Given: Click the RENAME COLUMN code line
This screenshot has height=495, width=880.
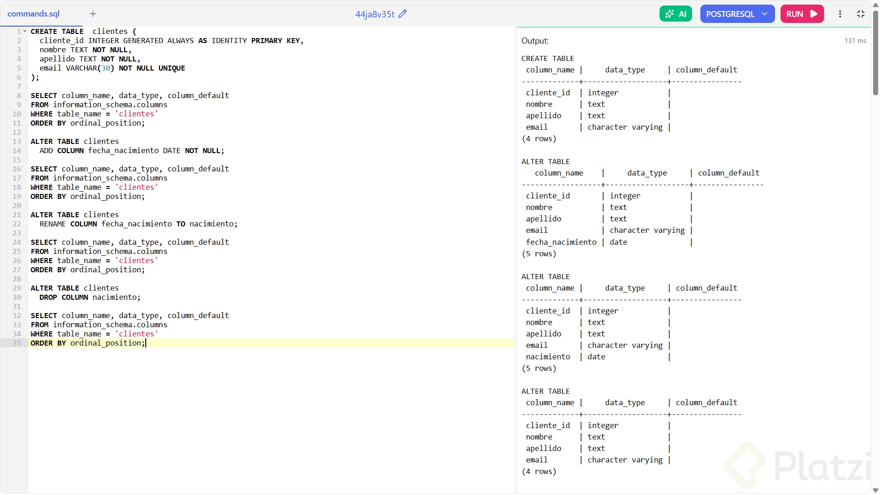Looking at the screenshot, I should (x=138, y=224).
